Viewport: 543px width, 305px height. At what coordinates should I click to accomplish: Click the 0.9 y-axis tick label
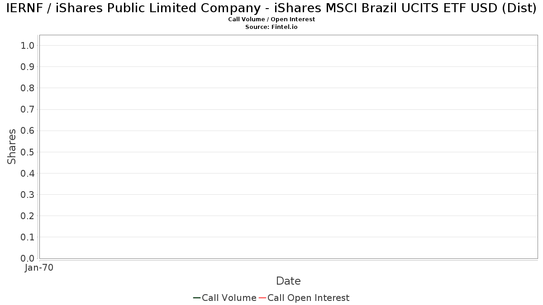click(x=28, y=67)
